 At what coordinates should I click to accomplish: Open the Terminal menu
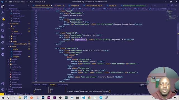click(38, 2)
